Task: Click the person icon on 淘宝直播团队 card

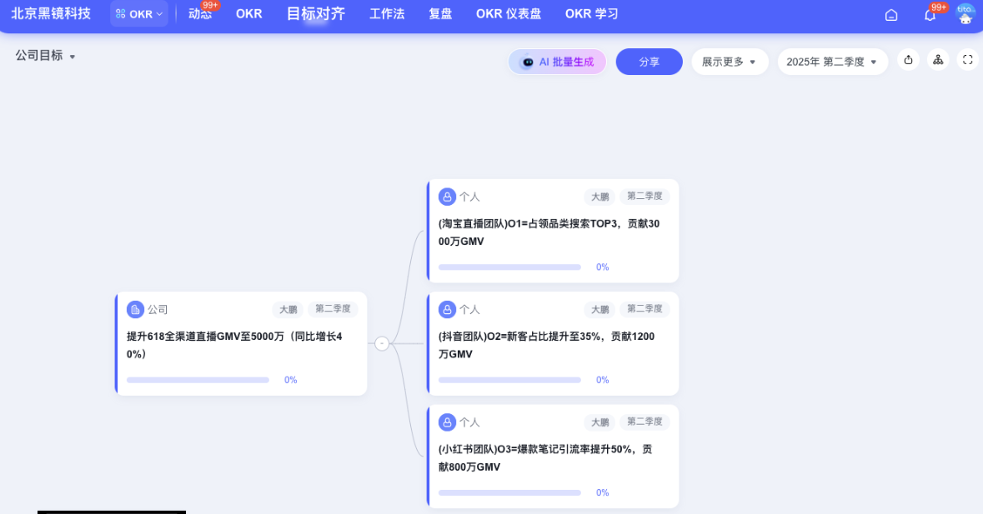Action: click(447, 197)
